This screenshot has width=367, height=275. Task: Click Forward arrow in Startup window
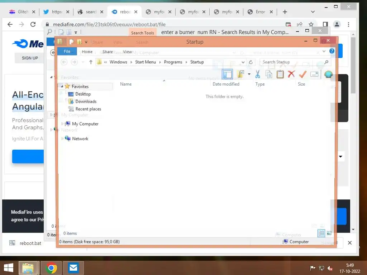click(x=74, y=62)
